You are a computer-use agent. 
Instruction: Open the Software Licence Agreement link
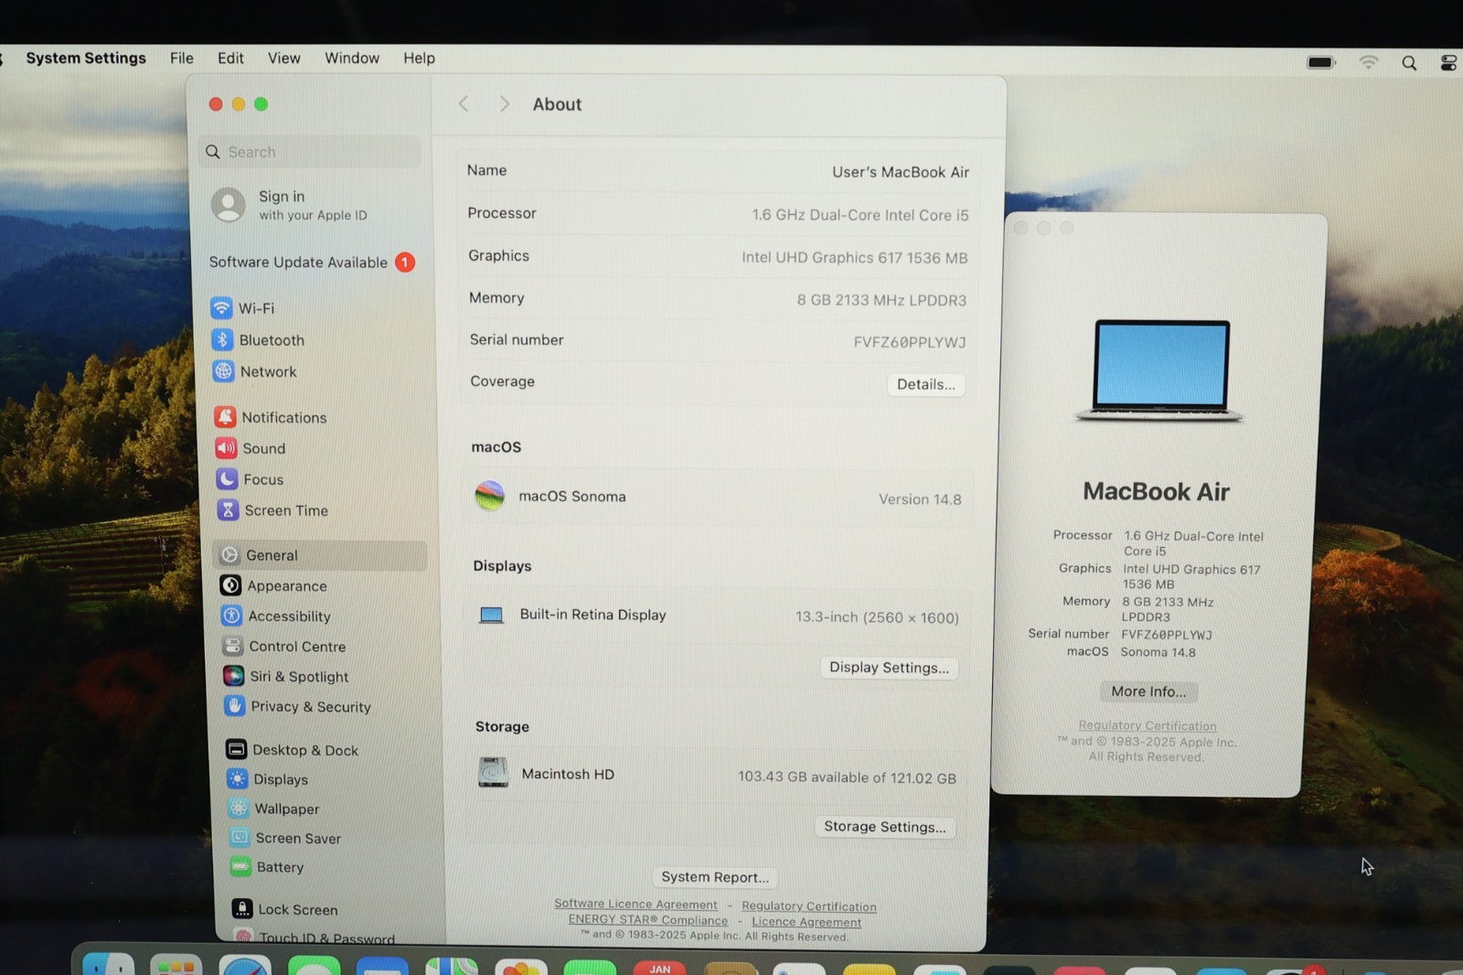(635, 904)
